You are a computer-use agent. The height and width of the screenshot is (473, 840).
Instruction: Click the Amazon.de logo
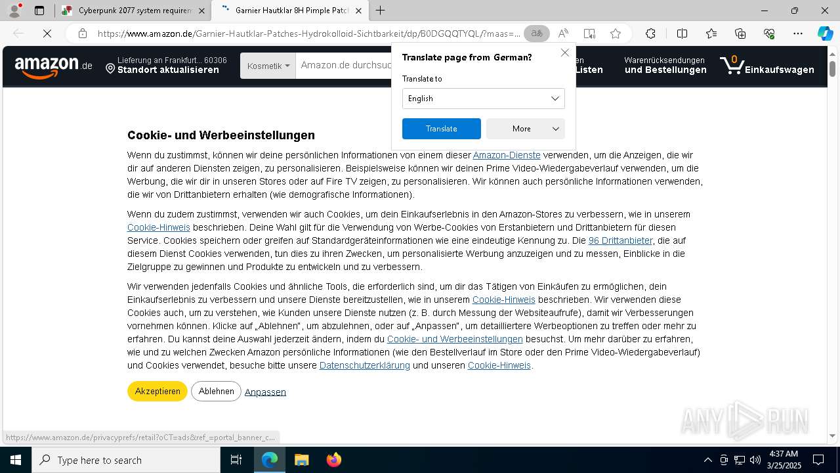(53, 67)
